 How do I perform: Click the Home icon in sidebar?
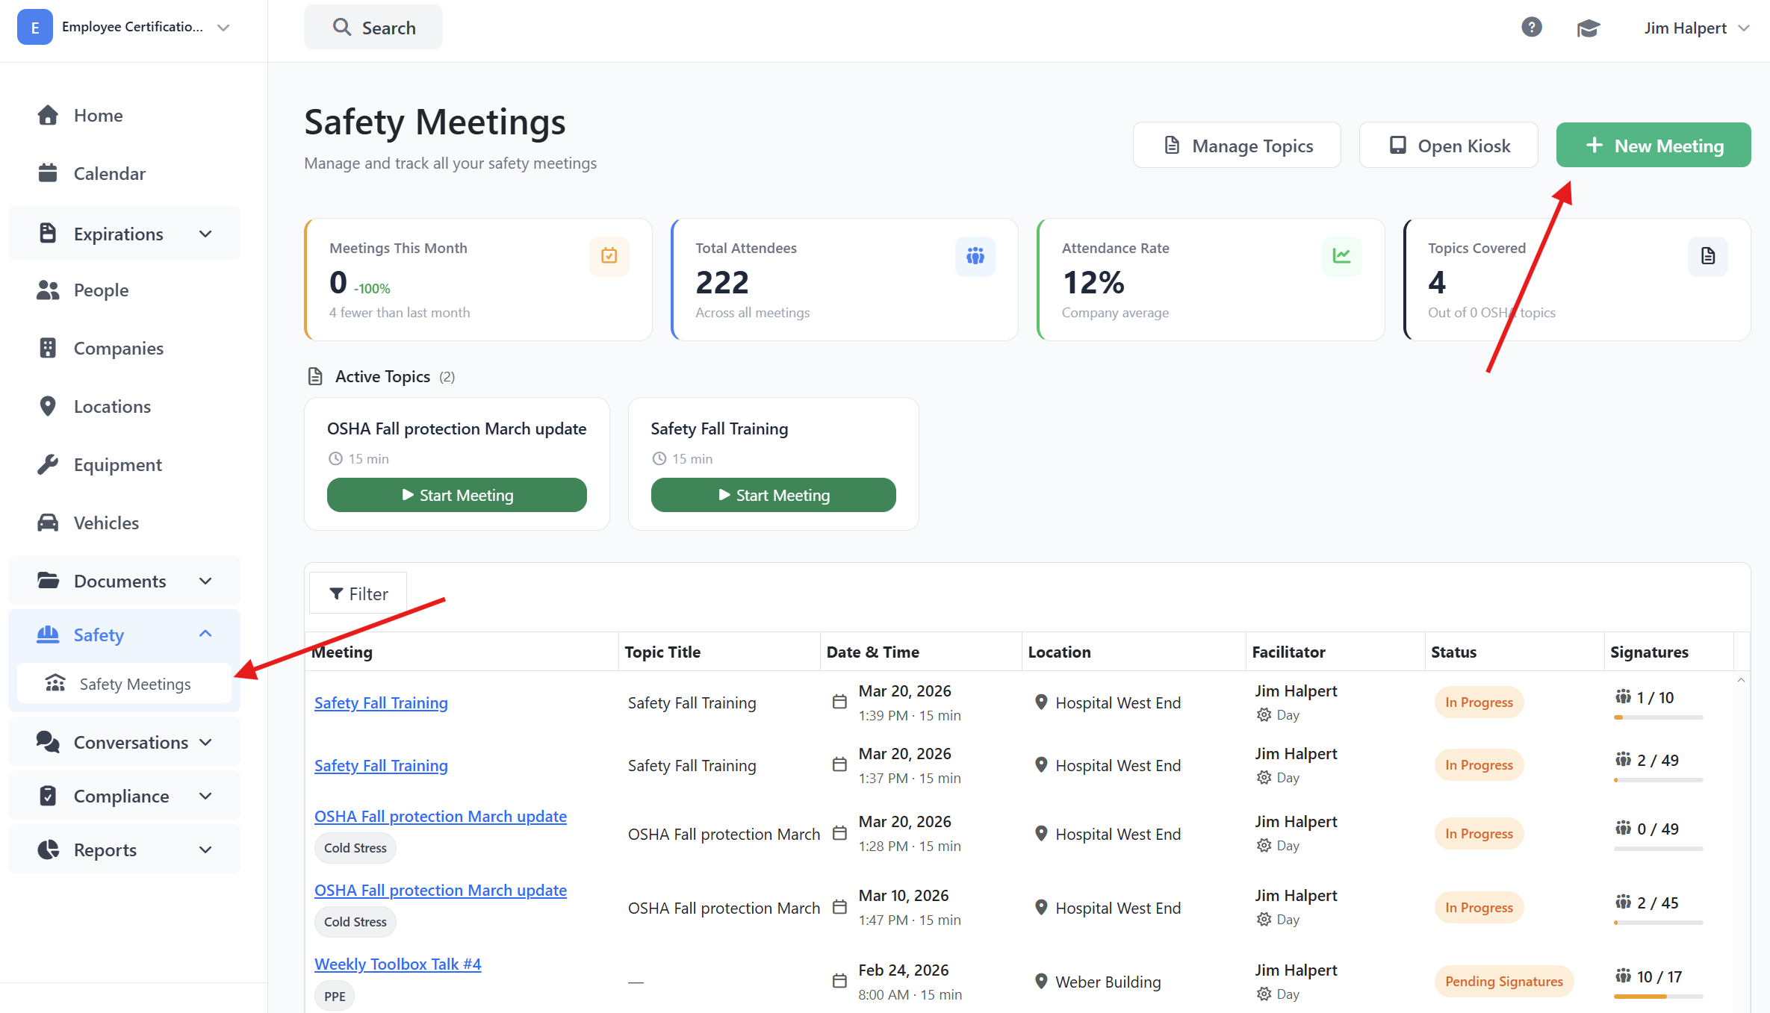[48, 115]
